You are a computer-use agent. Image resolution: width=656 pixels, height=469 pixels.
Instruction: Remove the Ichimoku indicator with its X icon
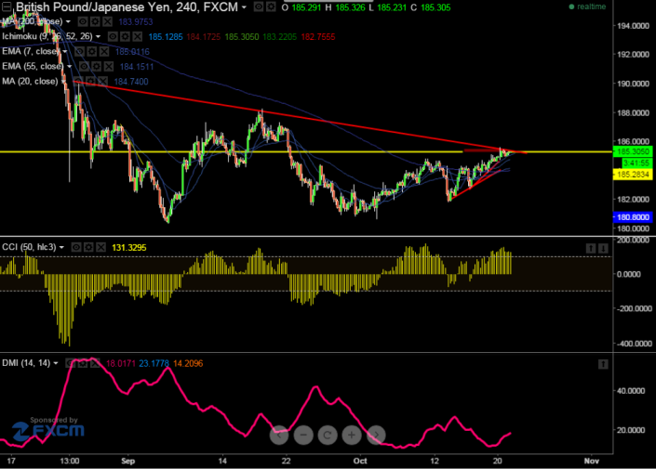[x=138, y=37]
